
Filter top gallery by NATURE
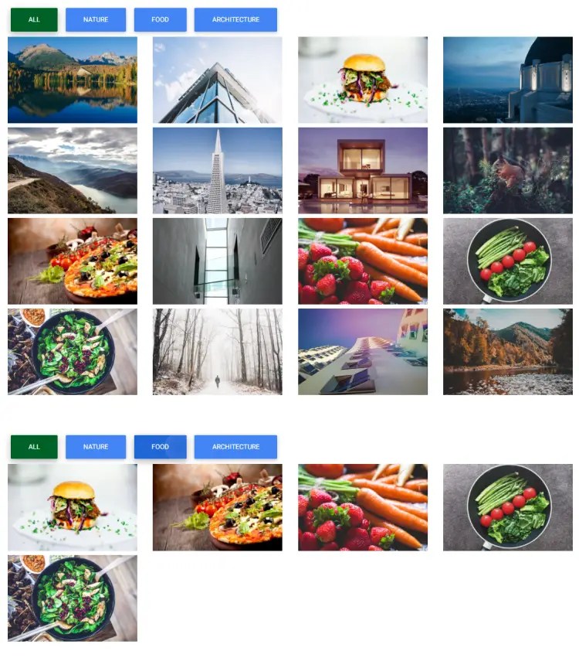pyautogui.click(x=96, y=20)
